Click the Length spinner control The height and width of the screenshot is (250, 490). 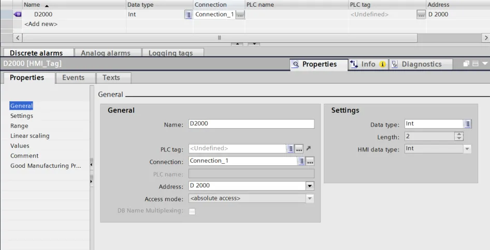[x=458, y=136]
